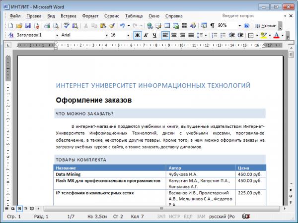Insert an Excel worksheet

pyautogui.click(x=176, y=26)
